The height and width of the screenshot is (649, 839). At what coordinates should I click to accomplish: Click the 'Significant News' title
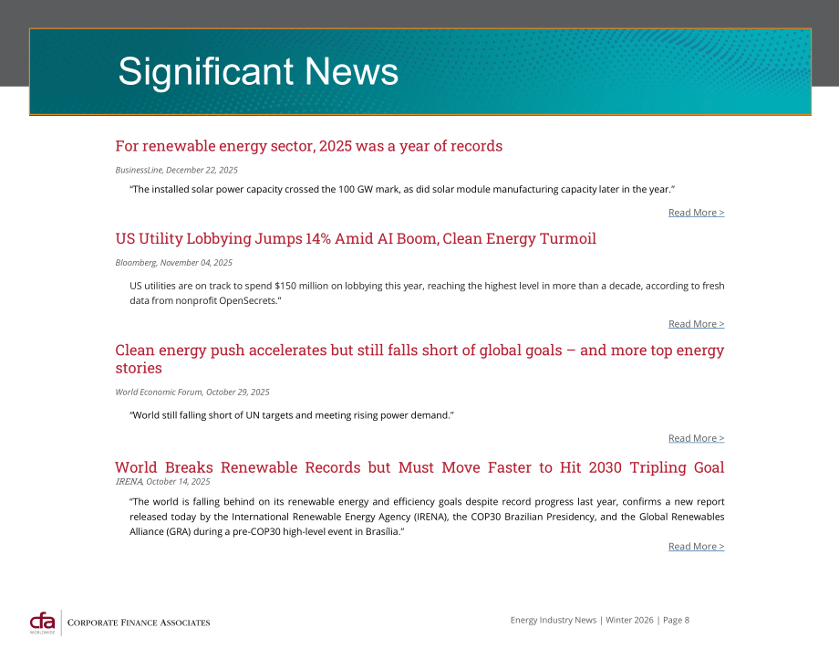258,71
